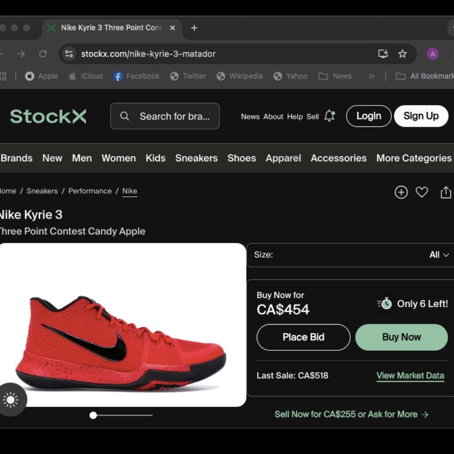This screenshot has height=454, width=454.
Task: Open the About header link
Action: point(273,117)
